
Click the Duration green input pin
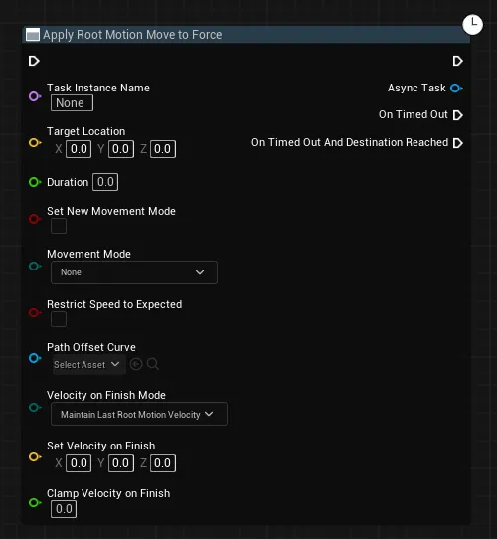35,182
